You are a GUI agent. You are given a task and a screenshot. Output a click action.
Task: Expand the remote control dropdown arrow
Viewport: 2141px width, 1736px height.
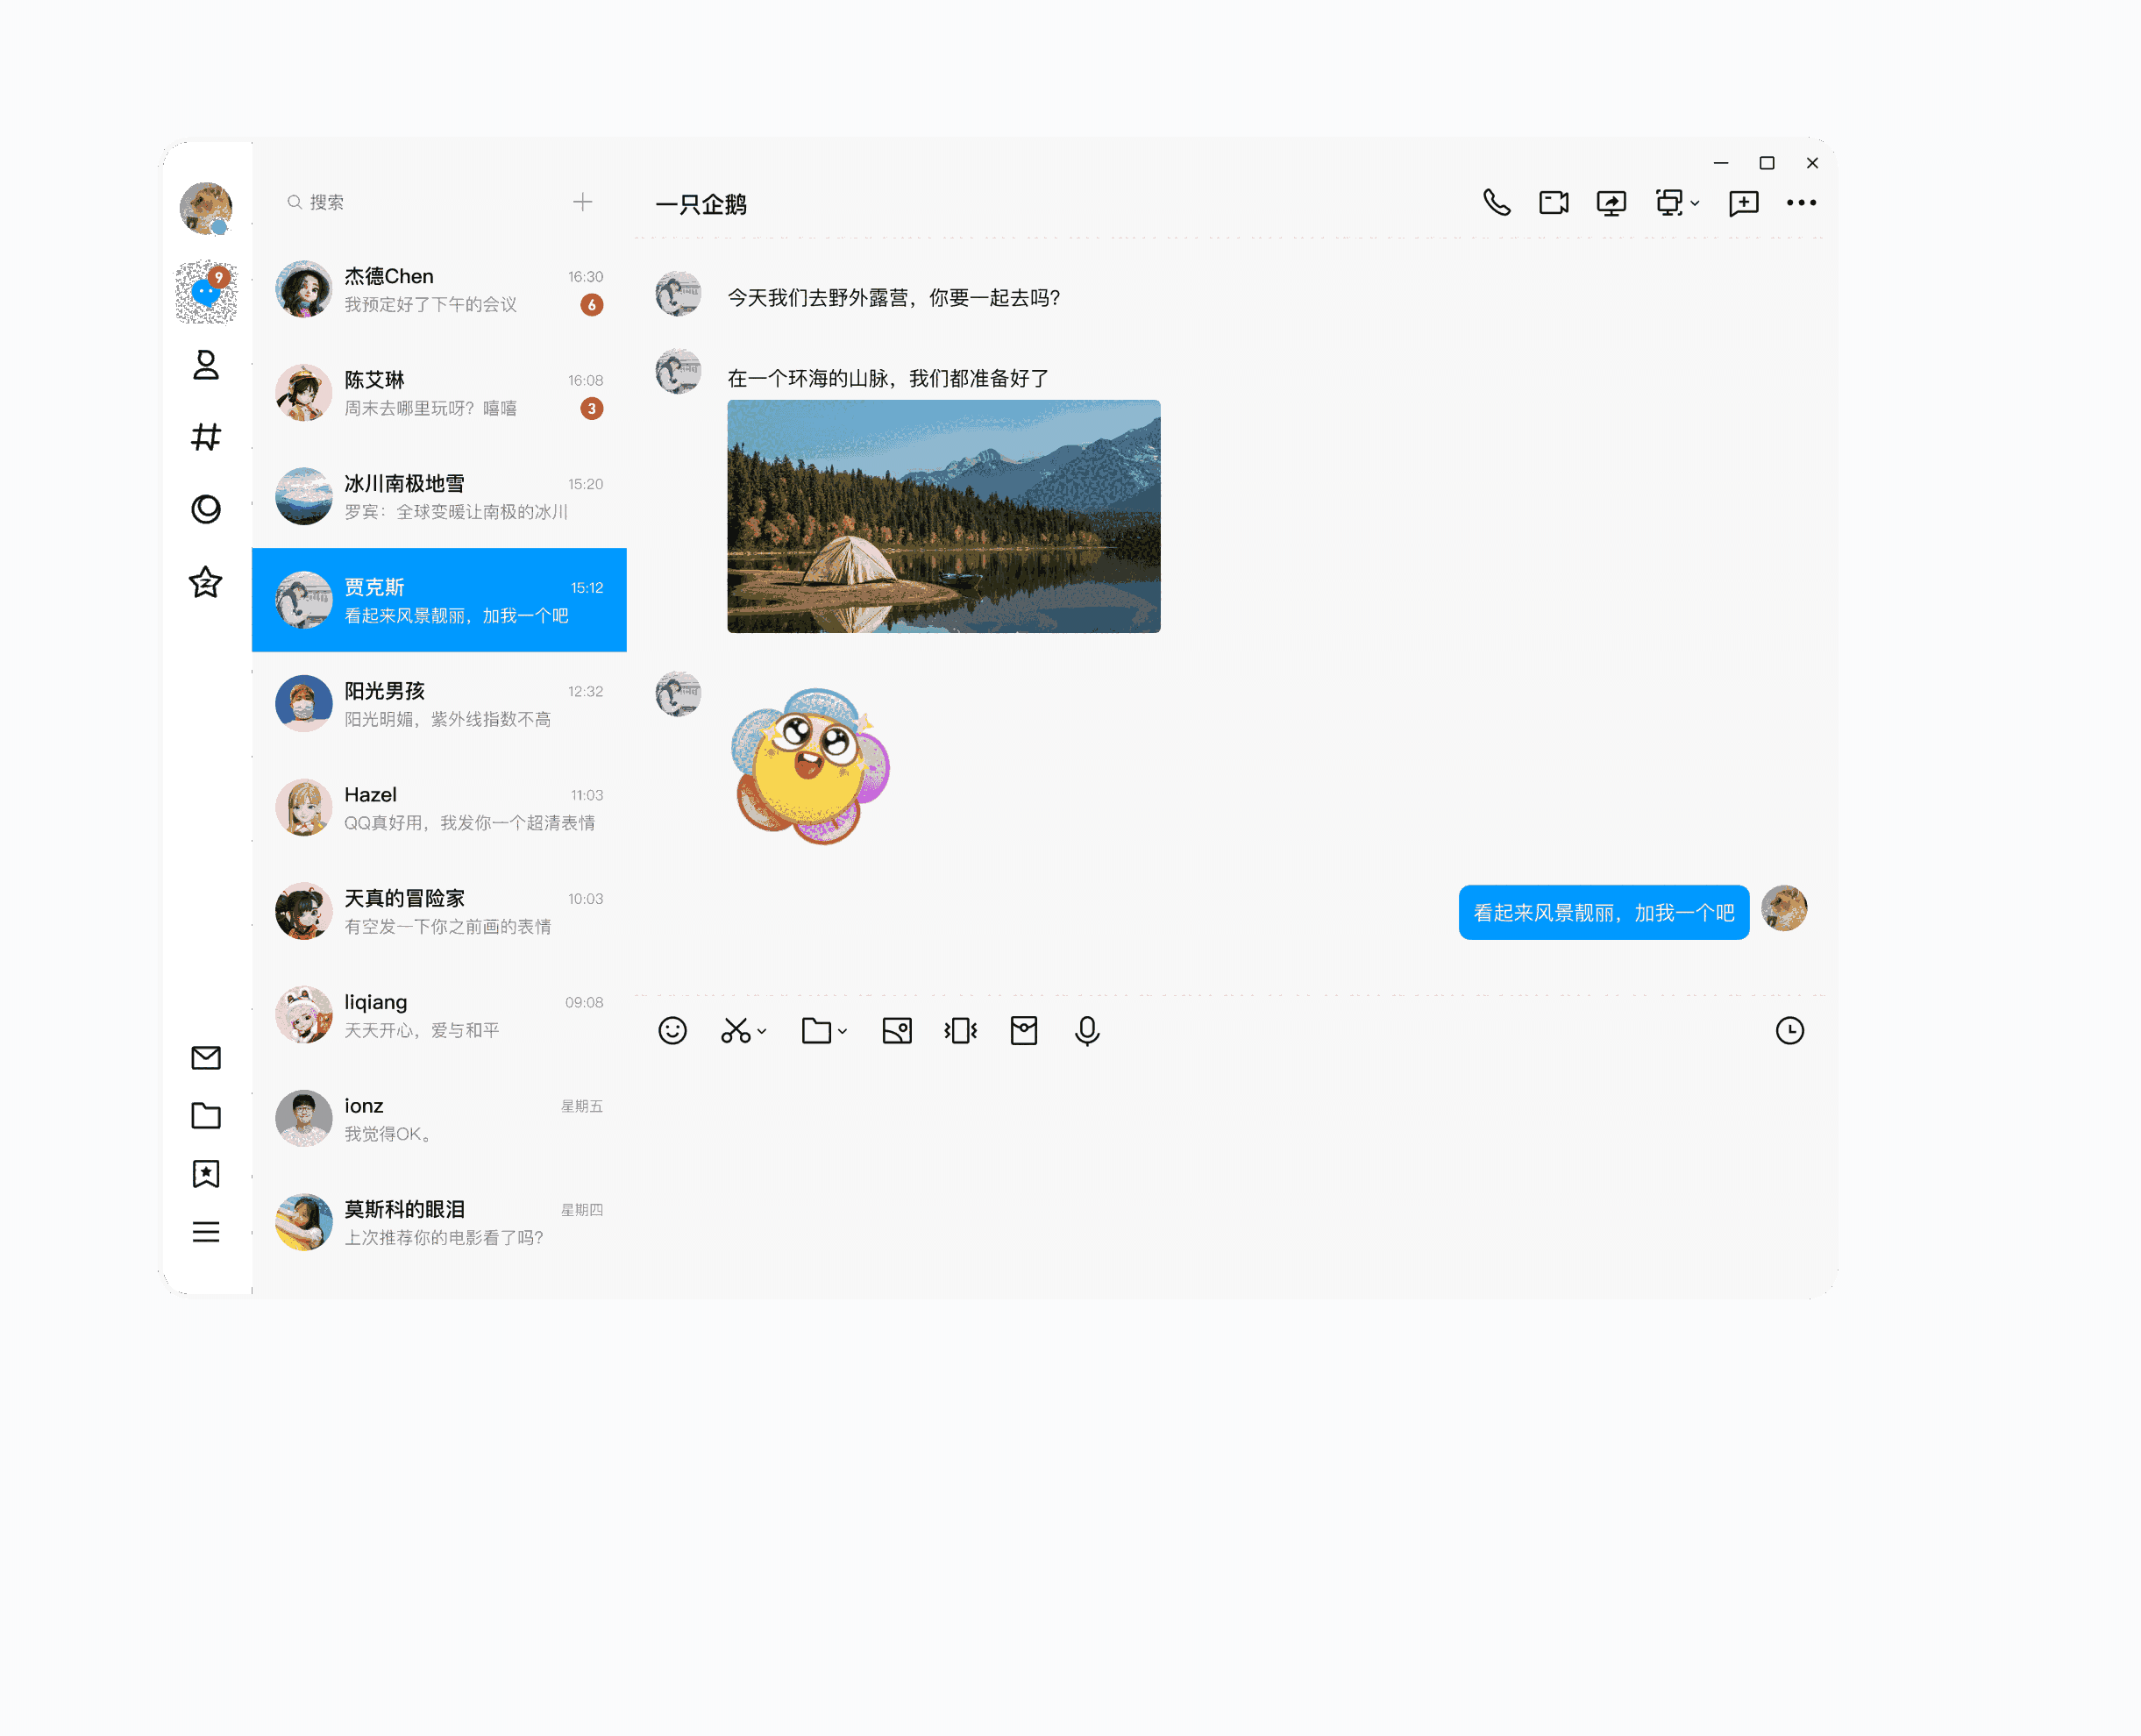click(x=1695, y=204)
